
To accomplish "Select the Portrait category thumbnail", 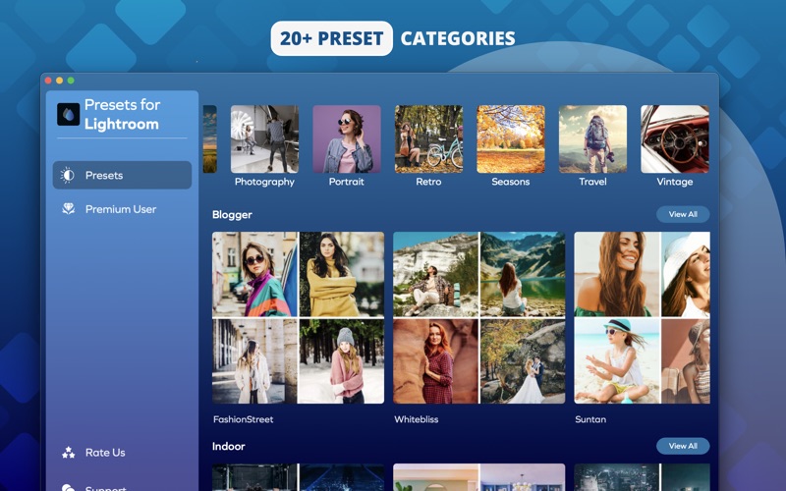I will [x=347, y=138].
